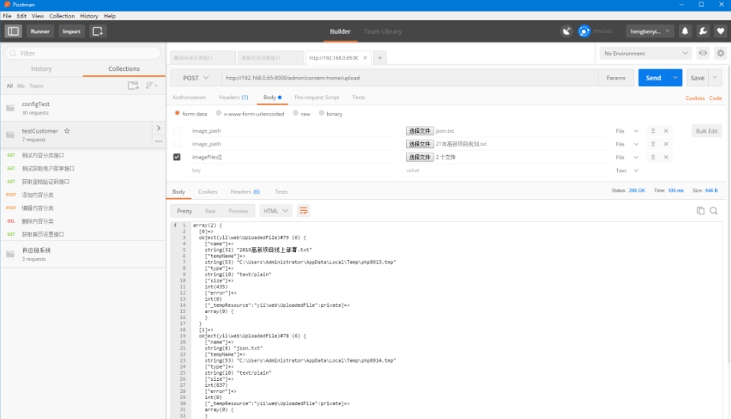Select the form-data radio button

(x=177, y=113)
